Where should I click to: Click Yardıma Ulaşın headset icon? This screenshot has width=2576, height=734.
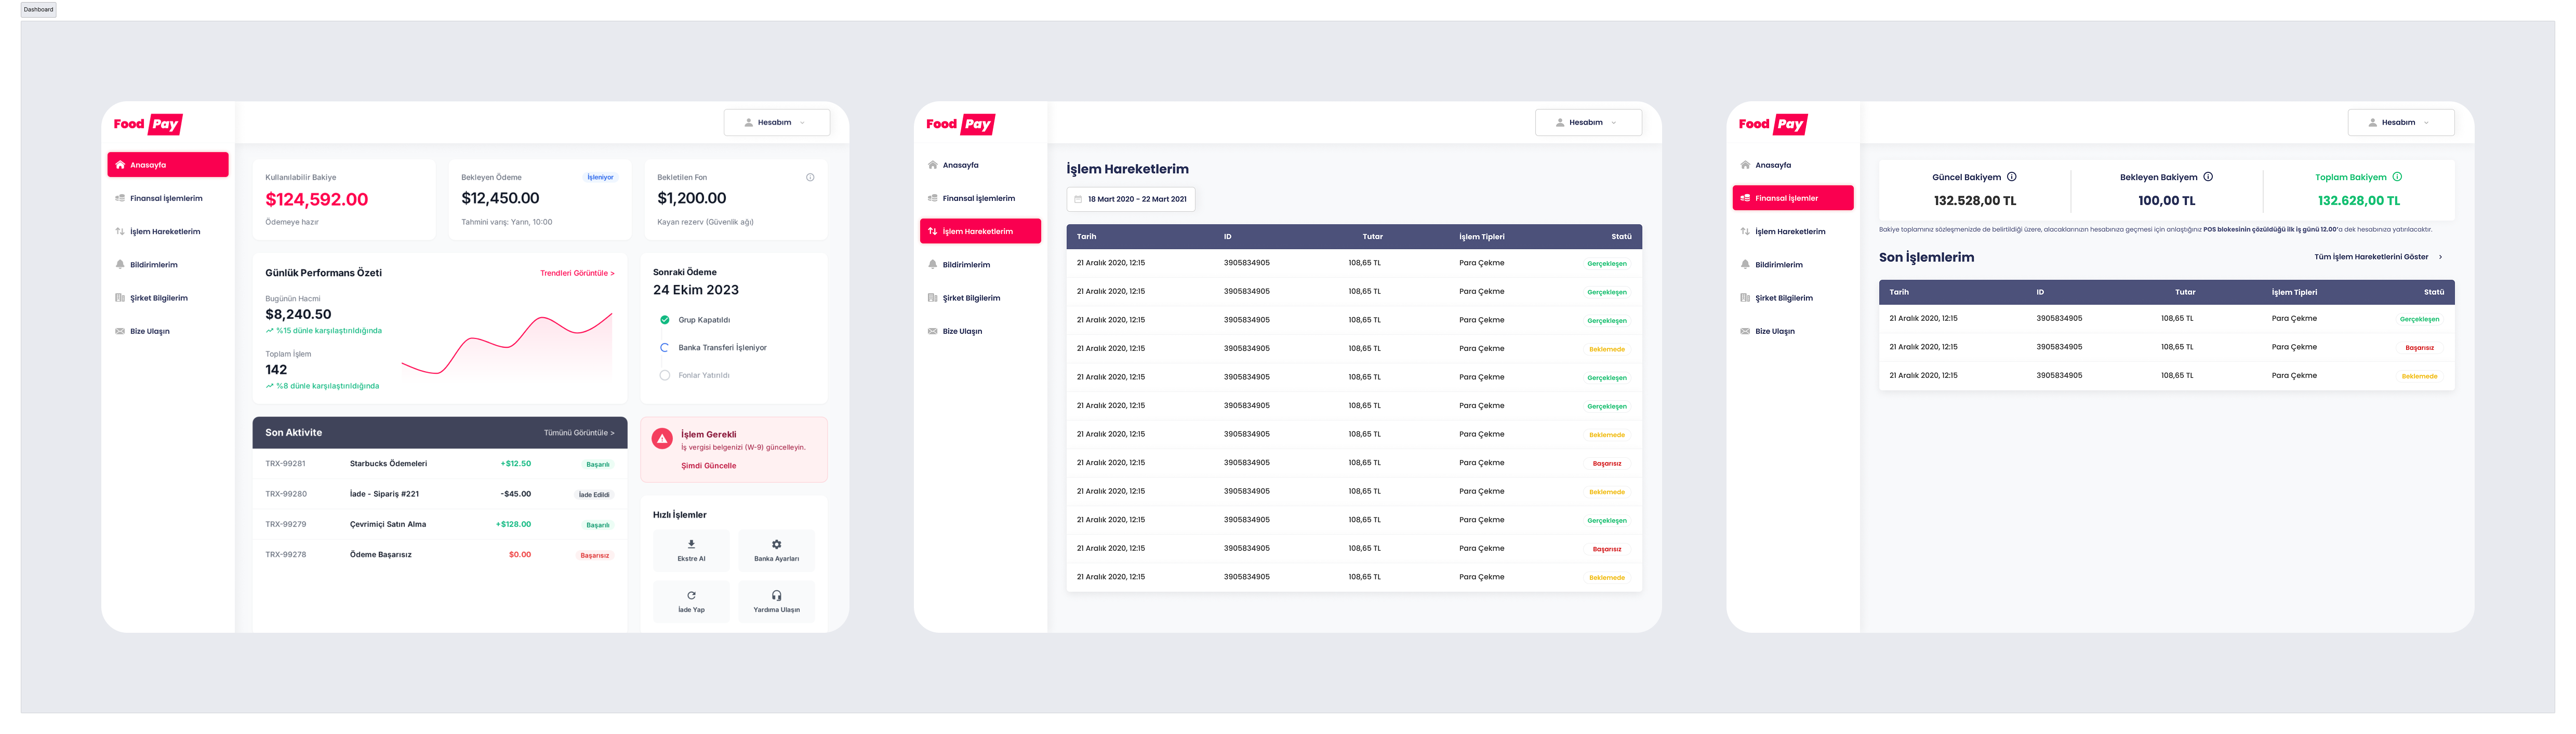coord(776,595)
